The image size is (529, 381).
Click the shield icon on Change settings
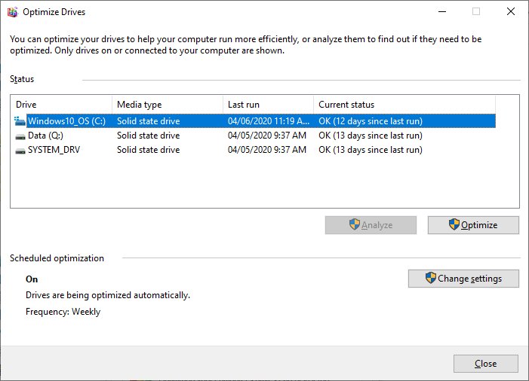(x=430, y=278)
